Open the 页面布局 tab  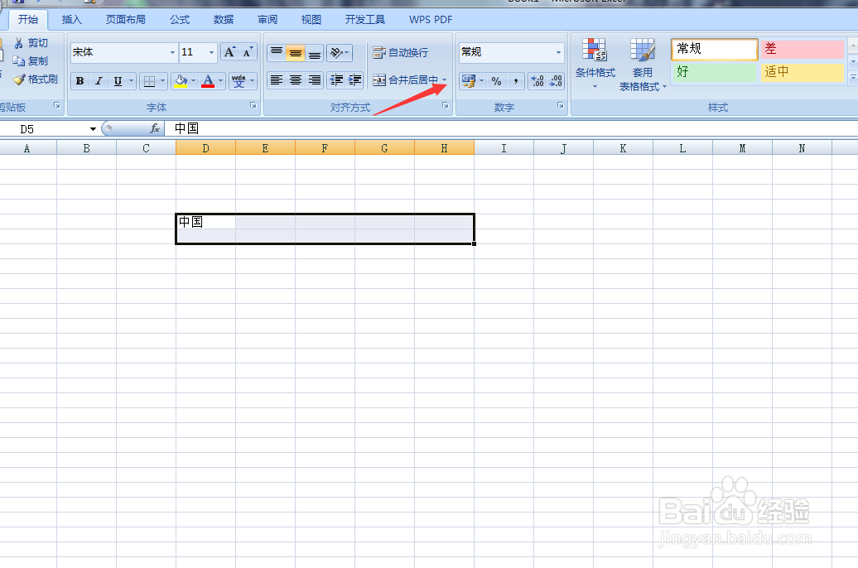[125, 20]
